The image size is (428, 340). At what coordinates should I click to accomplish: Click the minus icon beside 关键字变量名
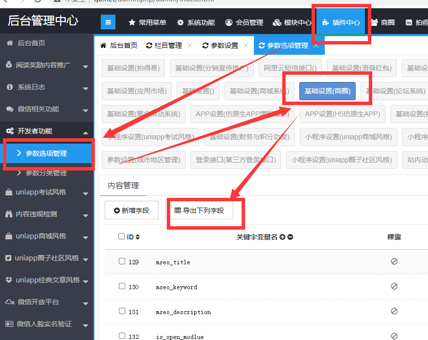click(290, 237)
